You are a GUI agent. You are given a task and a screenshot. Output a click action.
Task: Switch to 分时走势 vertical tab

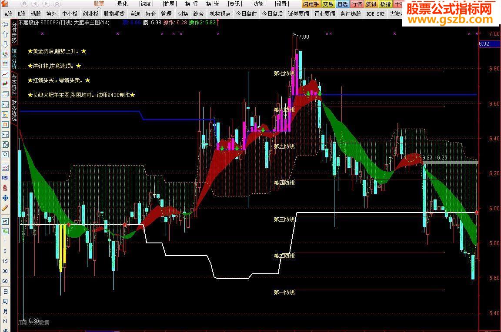coord(14,32)
